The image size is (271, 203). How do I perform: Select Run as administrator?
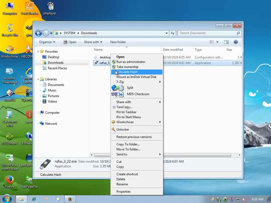pos(137,62)
